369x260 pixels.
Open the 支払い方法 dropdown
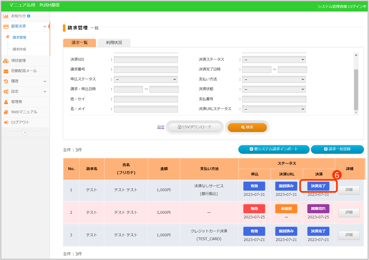pos(274,79)
